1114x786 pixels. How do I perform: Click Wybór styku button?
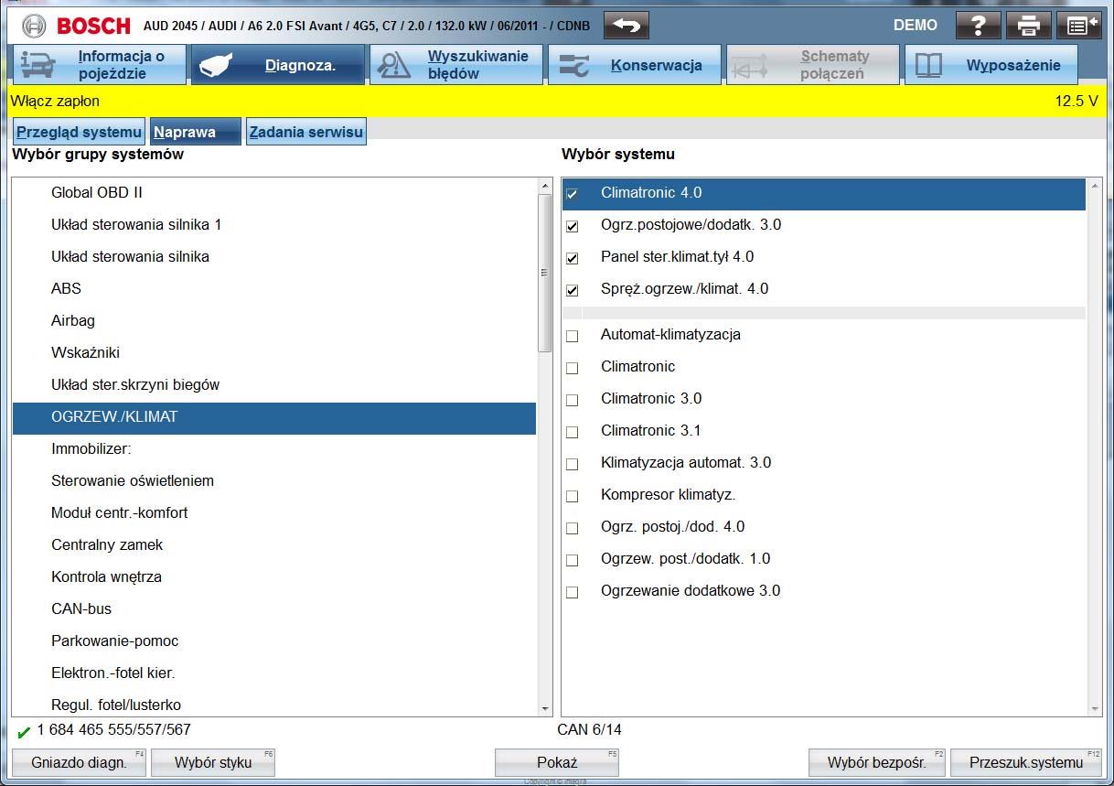pos(212,762)
